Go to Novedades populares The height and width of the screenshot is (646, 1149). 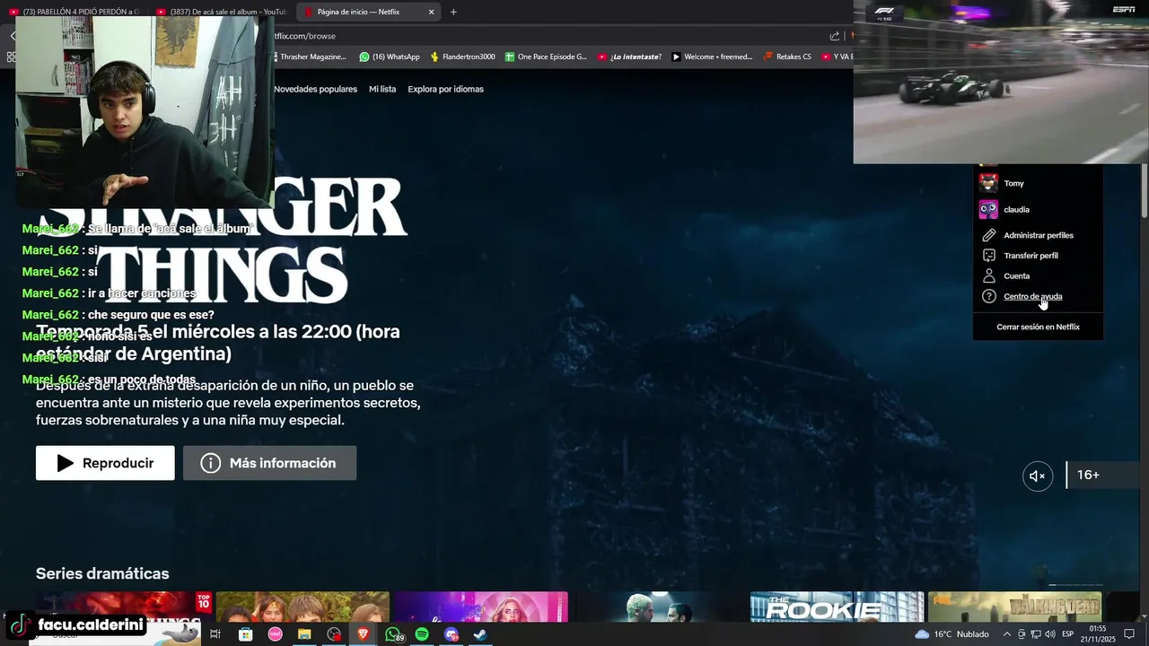[x=315, y=89]
